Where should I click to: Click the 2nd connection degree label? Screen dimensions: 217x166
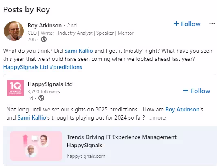[x=72, y=26]
